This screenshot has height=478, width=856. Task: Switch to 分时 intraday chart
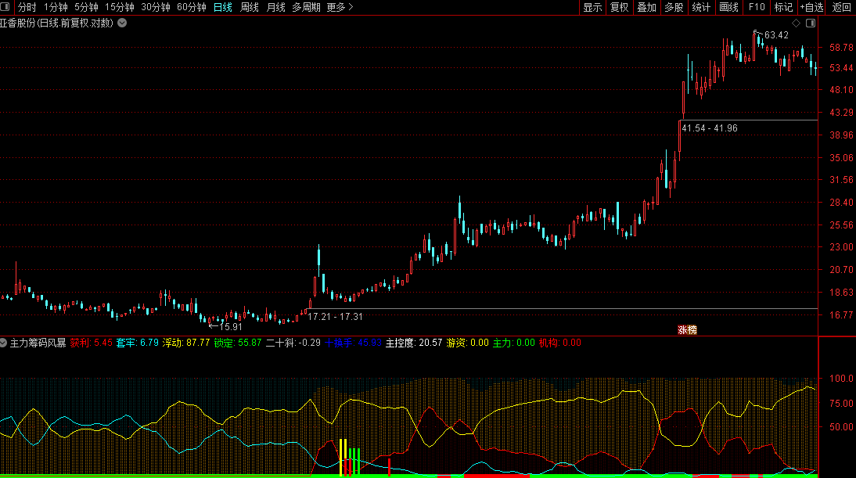click(x=27, y=7)
